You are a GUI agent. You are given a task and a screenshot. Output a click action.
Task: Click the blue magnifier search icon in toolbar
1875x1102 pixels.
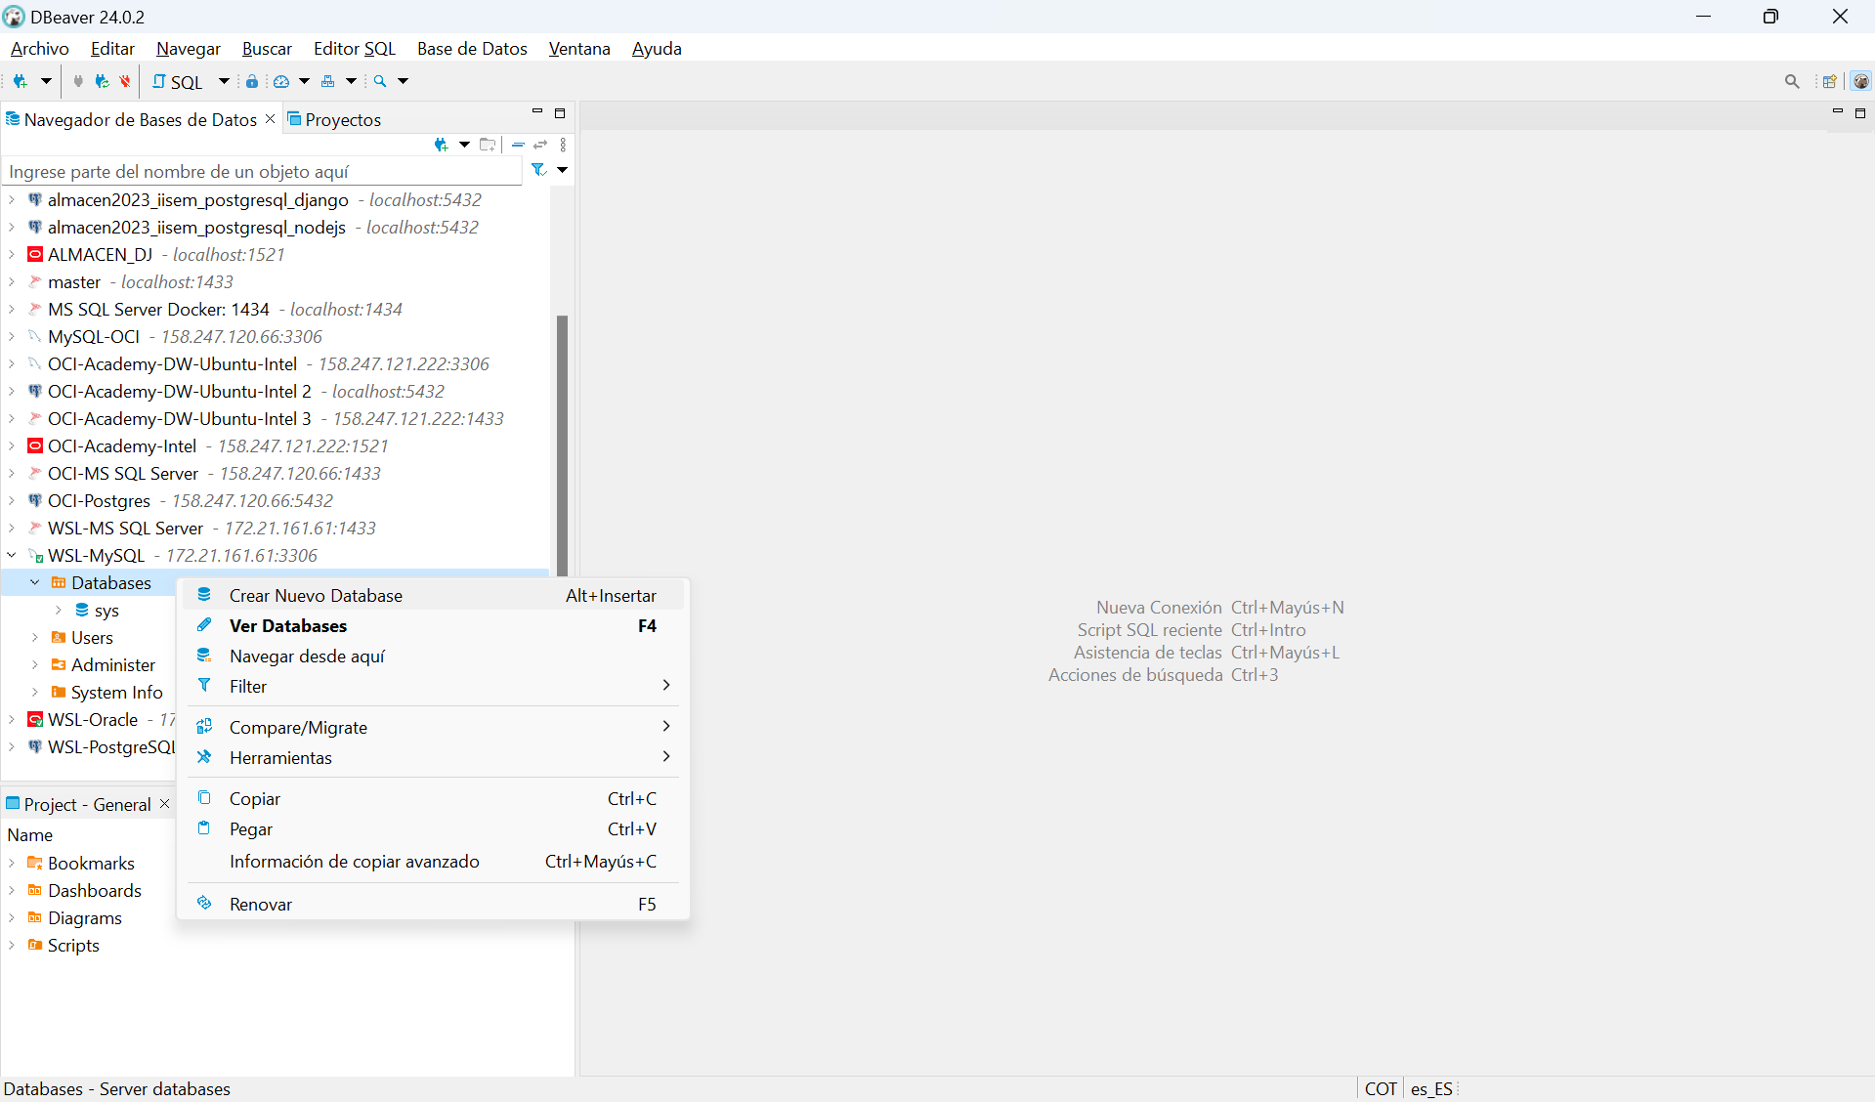(x=380, y=81)
